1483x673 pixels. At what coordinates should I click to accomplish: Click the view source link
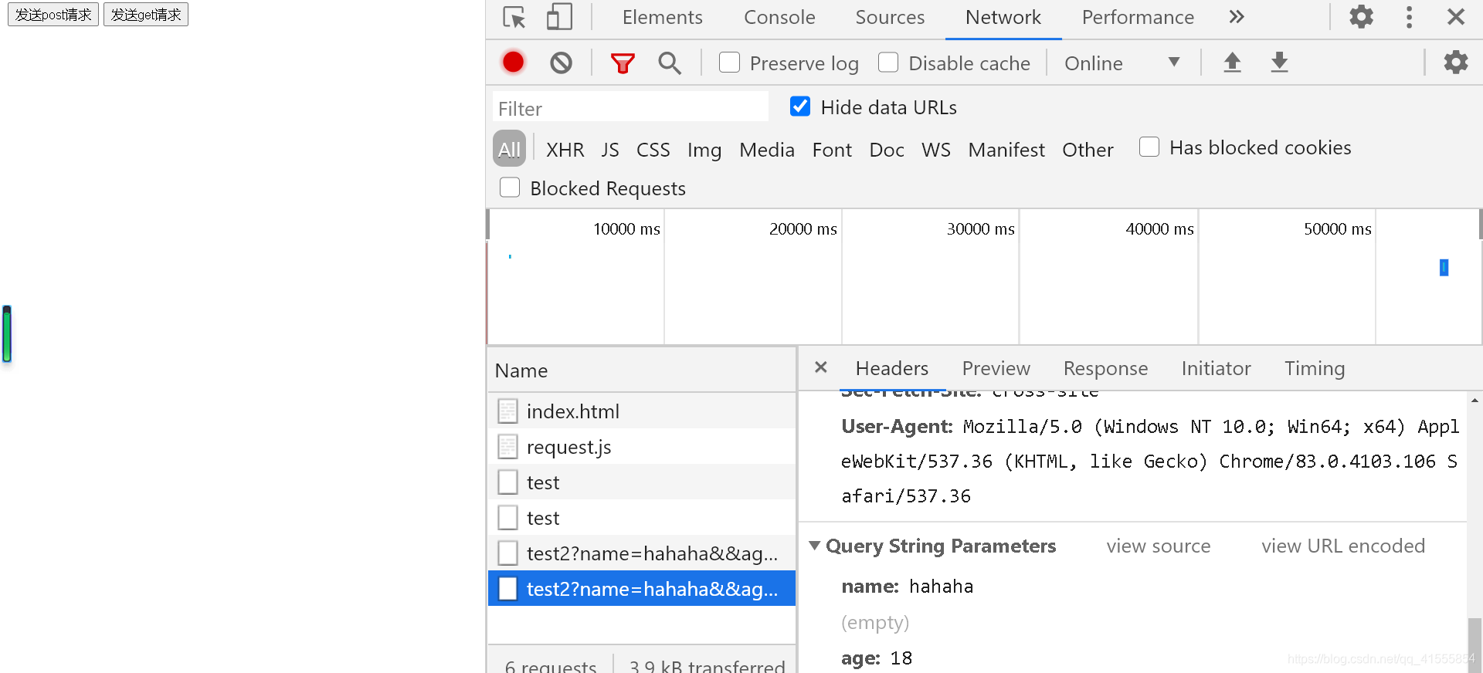[x=1159, y=546]
